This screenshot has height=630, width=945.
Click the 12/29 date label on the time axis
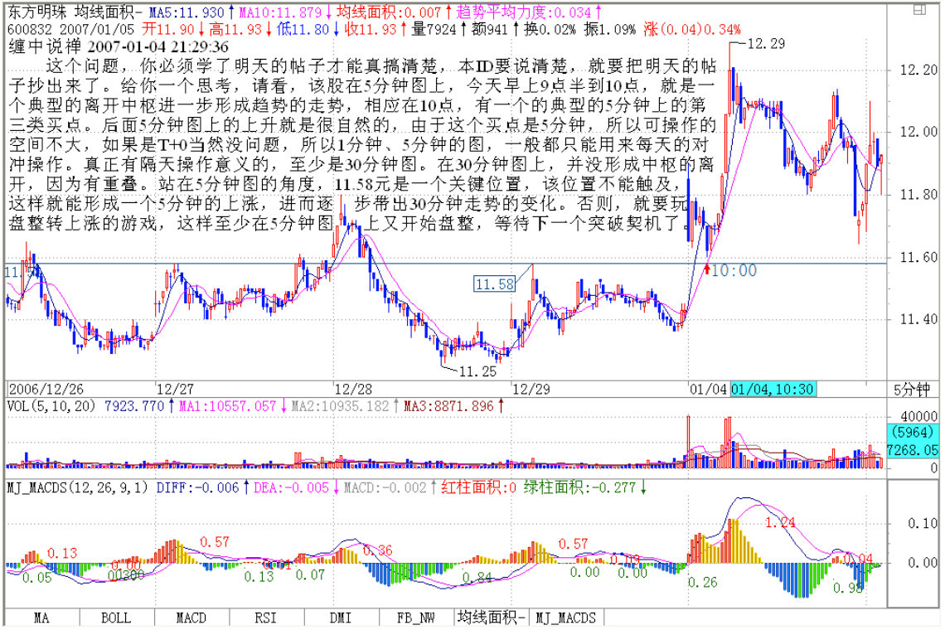coord(531,390)
